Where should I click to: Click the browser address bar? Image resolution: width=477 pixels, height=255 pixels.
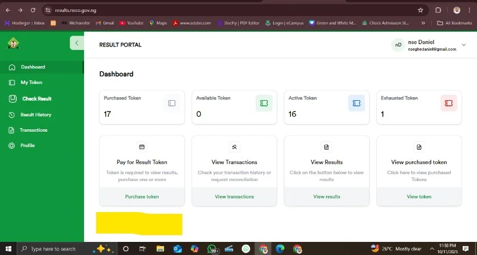(227, 10)
